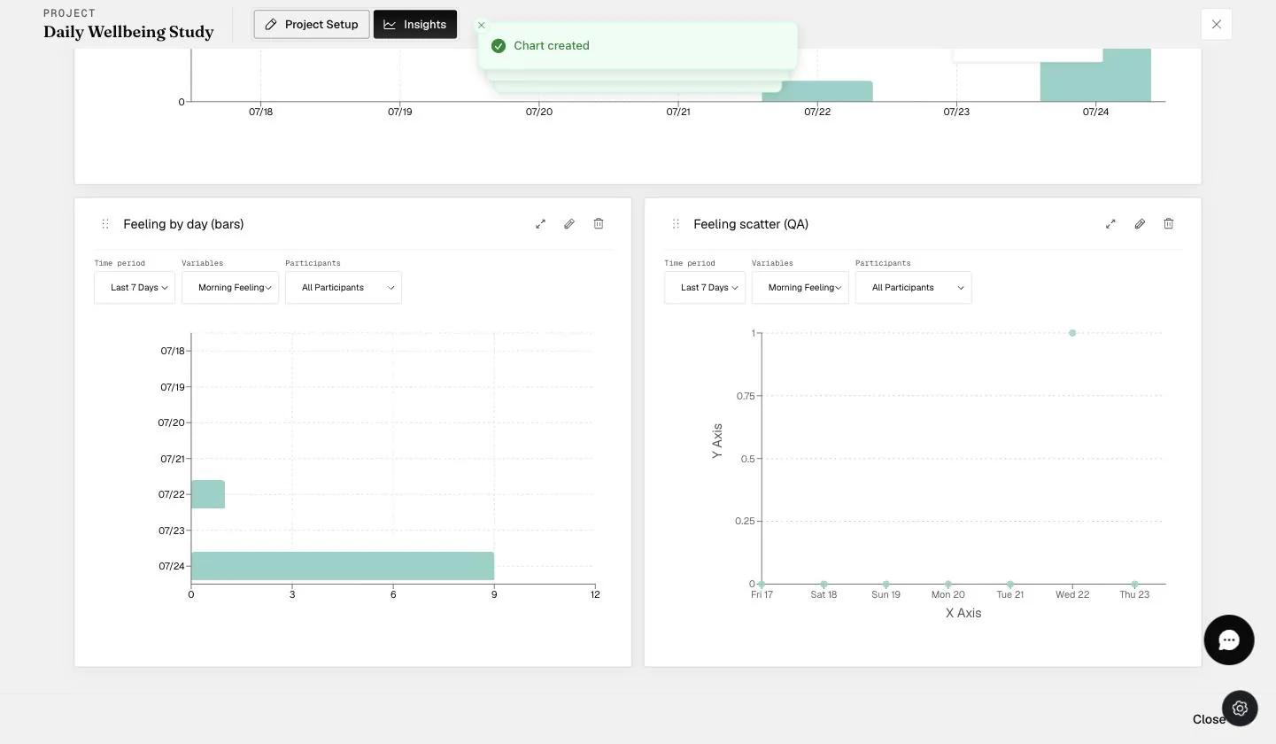Click the 07/18 label in the bars chart
The width and height of the screenshot is (1276, 744).
pos(173,351)
